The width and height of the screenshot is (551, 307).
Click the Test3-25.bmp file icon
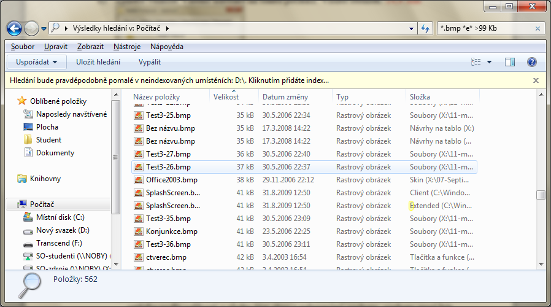pyautogui.click(x=139, y=115)
